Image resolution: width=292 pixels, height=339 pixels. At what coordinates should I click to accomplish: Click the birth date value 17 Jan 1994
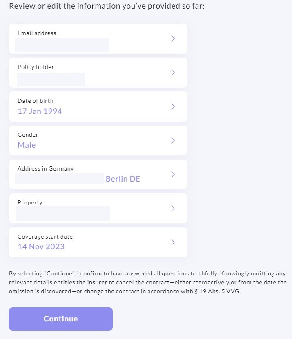[x=40, y=111]
